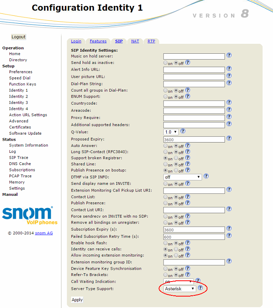The image size is (273, 308).
Task: Open help for Dial-Plan String
Action: point(229,83)
